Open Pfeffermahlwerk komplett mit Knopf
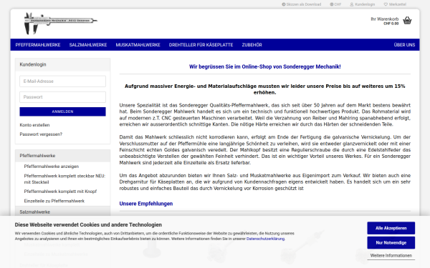Screen dimensions: 430x268 (60, 192)
